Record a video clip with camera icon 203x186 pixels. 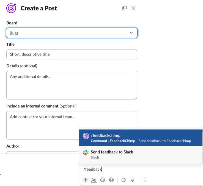(x=124, y=180)
